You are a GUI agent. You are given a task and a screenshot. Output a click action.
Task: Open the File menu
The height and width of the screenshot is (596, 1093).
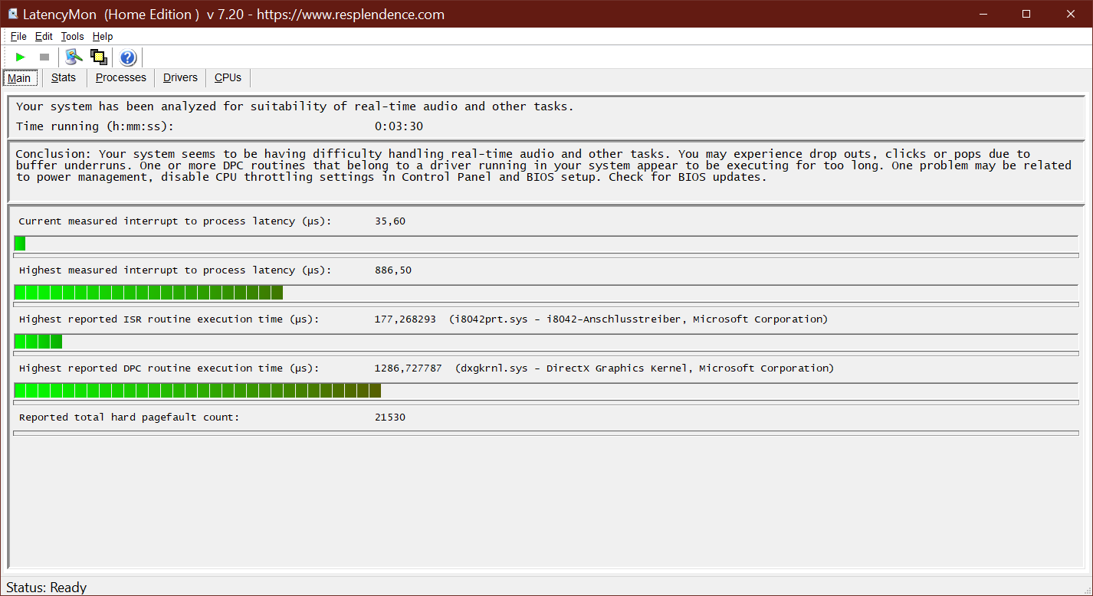18,36
